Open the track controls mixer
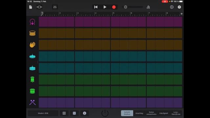210x118 pixels. [x=55, y=7]
